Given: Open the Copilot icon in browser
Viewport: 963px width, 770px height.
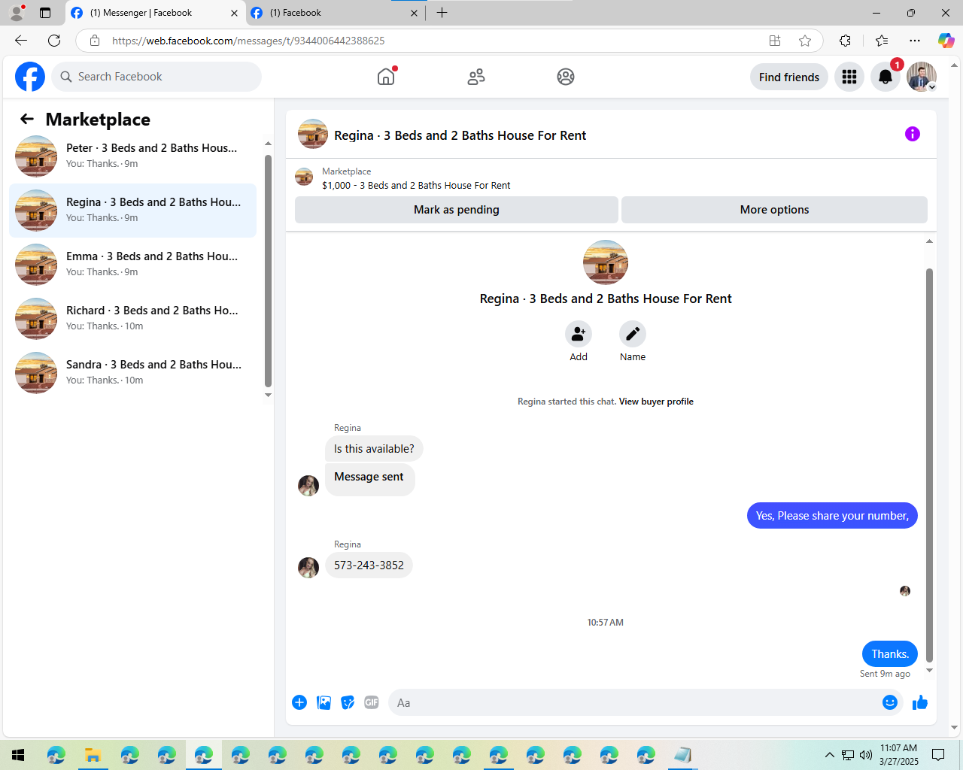Looking at the screenshot, I should pyautogui.click(x=946, y=41).
